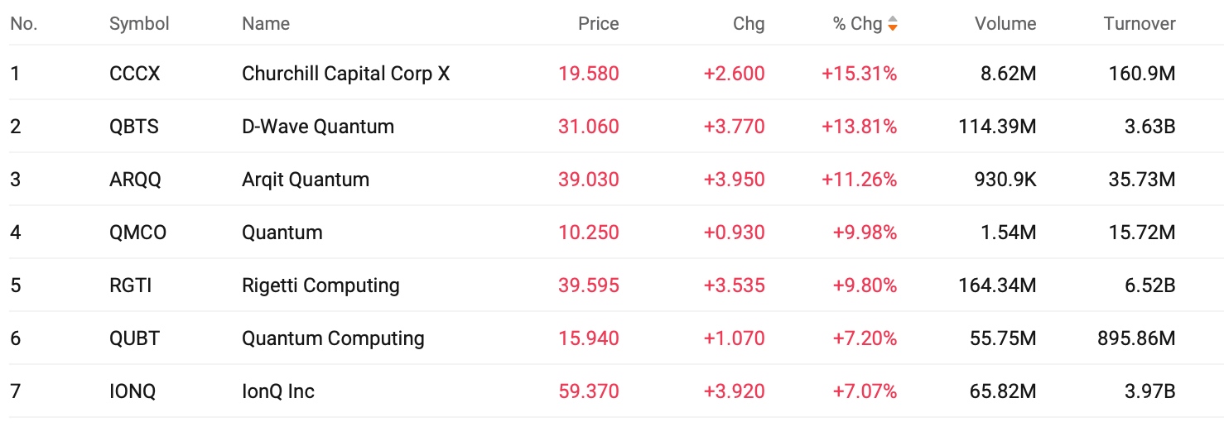
Task: Open the QMCO ticker symbol
Action: point(137,233)
